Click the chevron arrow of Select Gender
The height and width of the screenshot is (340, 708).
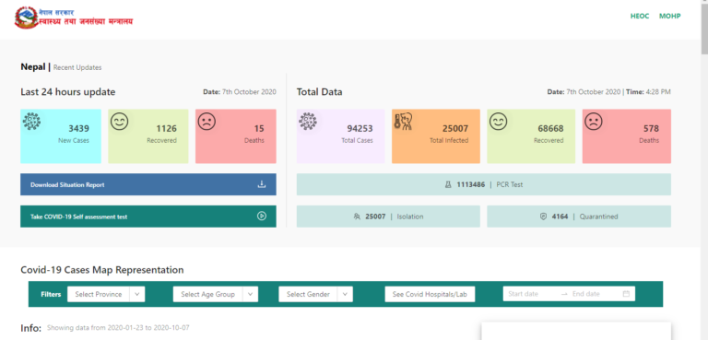coord(345,295)
